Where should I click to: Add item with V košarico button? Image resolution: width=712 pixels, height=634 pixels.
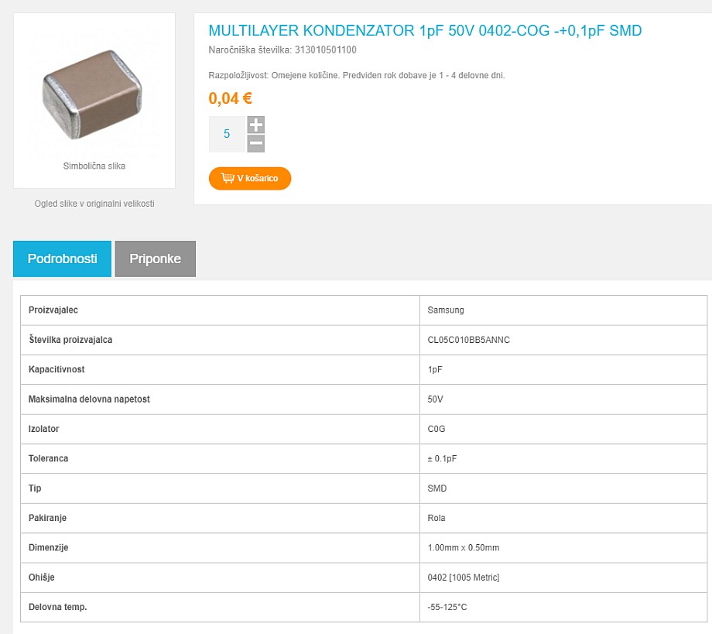pyautogui.click(x=250, y=179)
